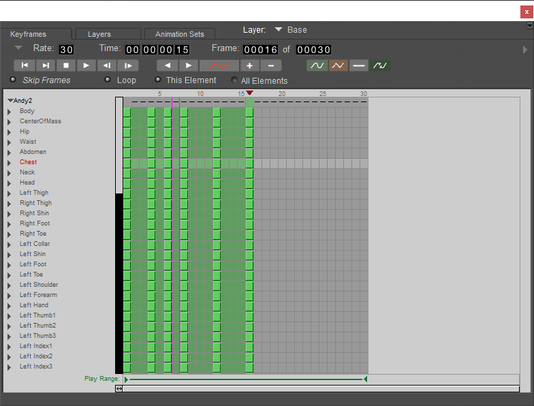Image resolution: width=534 pixels, height=406 pixels.
Task: Click the Play animation button
Action: [86, 65]
